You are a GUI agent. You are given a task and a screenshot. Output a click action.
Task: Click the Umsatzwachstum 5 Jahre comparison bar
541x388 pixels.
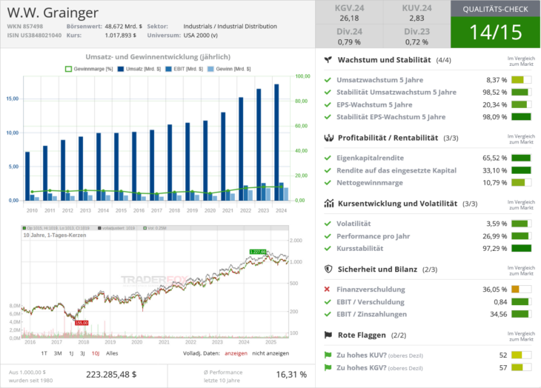tap(521, 80)
